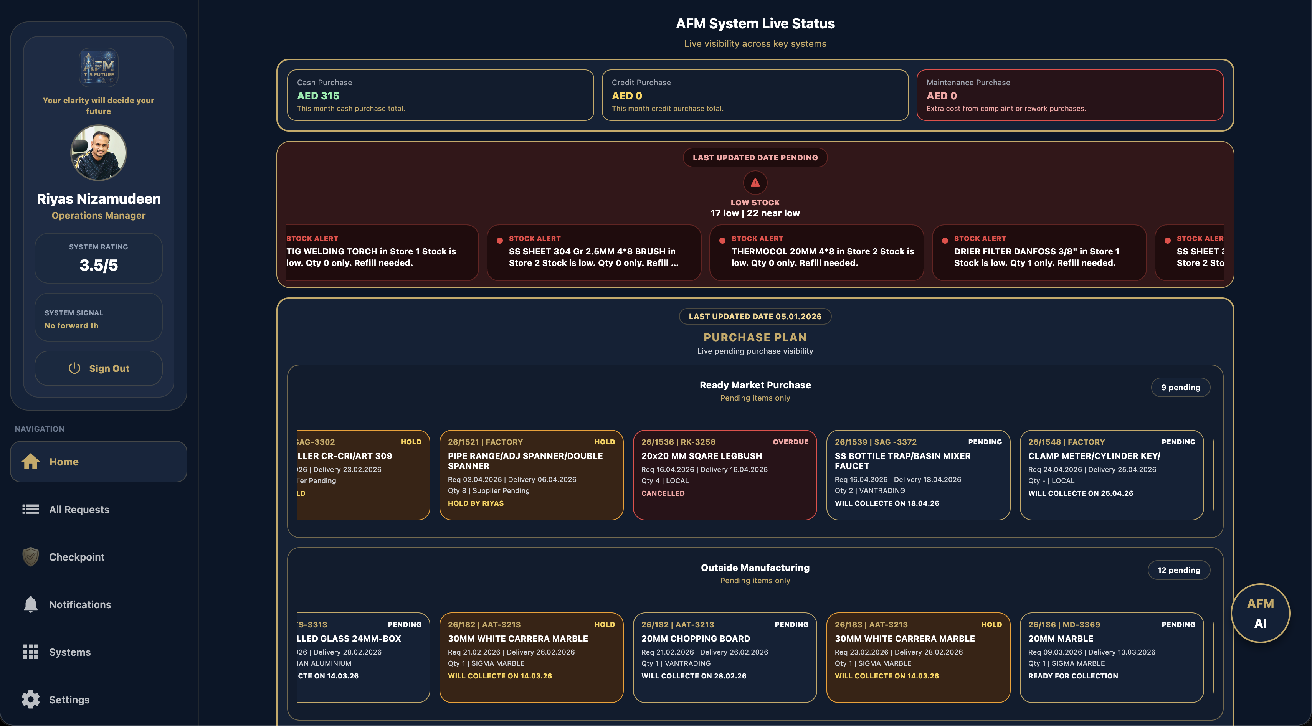Open the 20x20 MM SQARE LEGBUSH card
This screenshot has height=726, width=1312.
724,475
